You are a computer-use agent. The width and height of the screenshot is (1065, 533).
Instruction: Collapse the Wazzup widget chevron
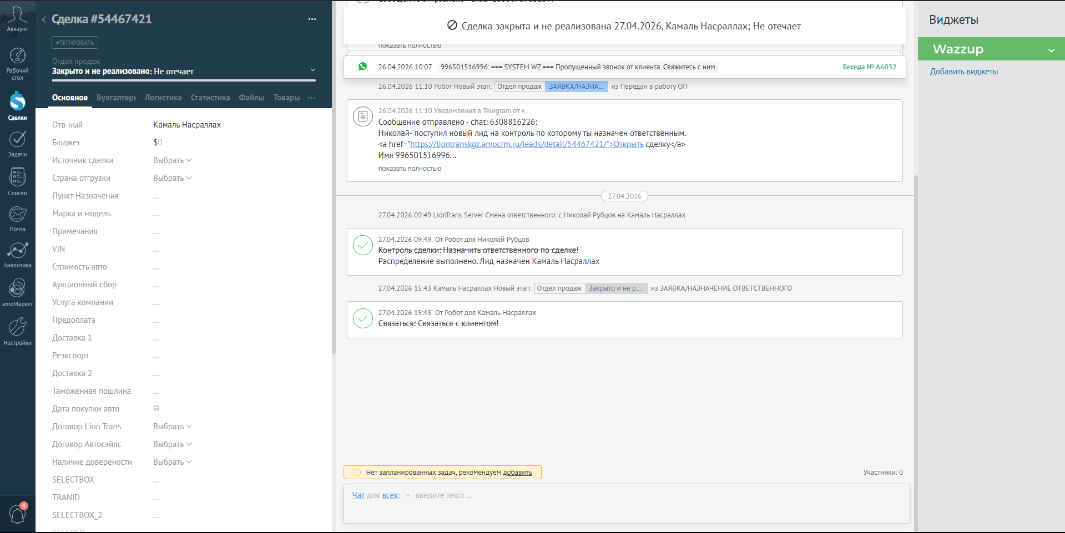click(1051, 50)
